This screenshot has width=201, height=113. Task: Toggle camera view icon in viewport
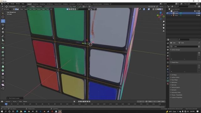coord(164,28)
